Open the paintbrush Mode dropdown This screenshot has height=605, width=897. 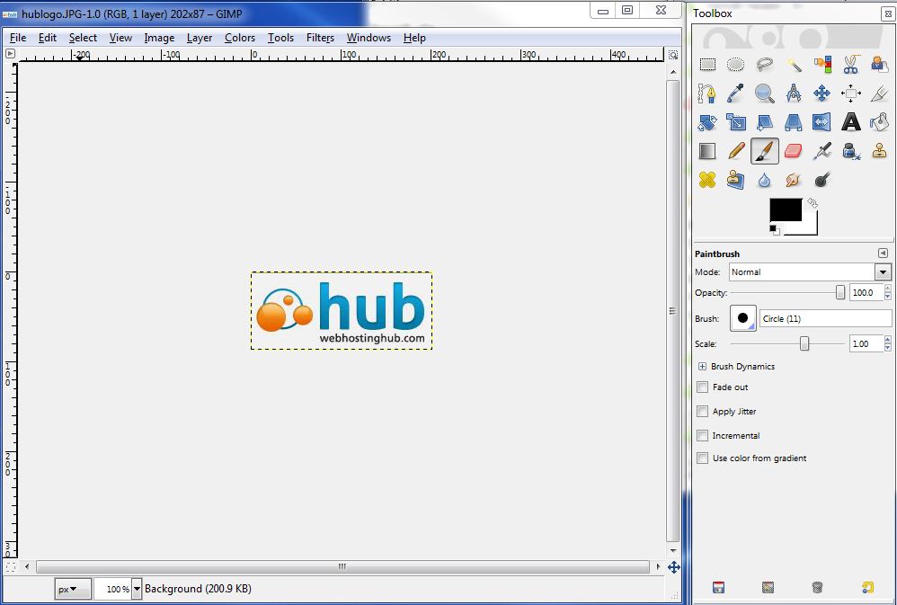[809, 272]
